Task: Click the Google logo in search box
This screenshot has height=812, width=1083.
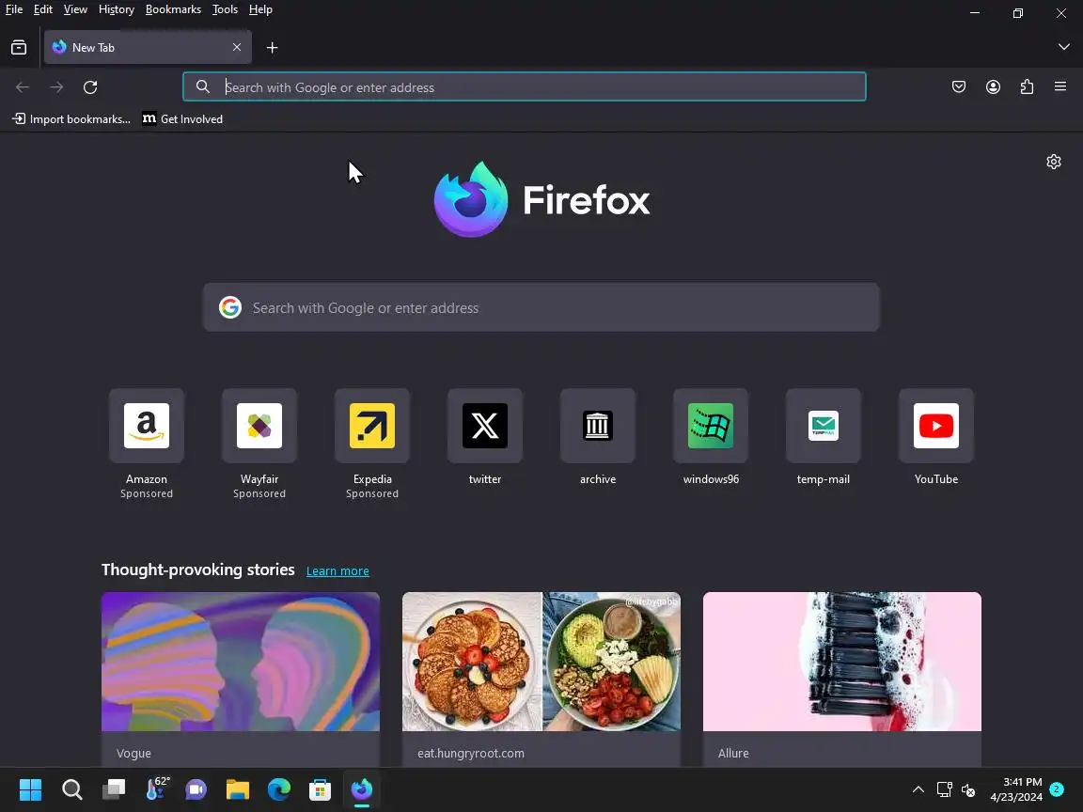Action: (230, 307)
